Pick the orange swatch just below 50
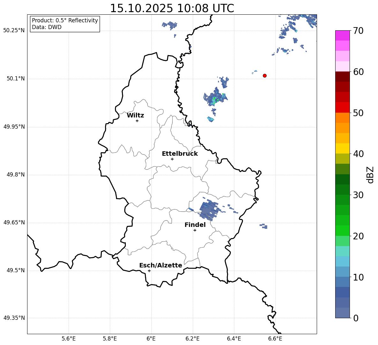The image size is (378, 345). click(x=342, y=118)
